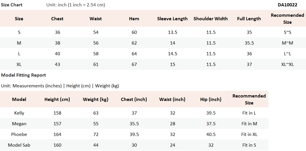Select the Hip (inch) column header
The image size is (306, 151).
click(x=211, y=100)
